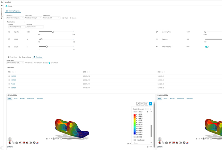222x150 pixels.
Task: Preview the 615.h3d row eye icon
Action: click(x=9, y=88)
